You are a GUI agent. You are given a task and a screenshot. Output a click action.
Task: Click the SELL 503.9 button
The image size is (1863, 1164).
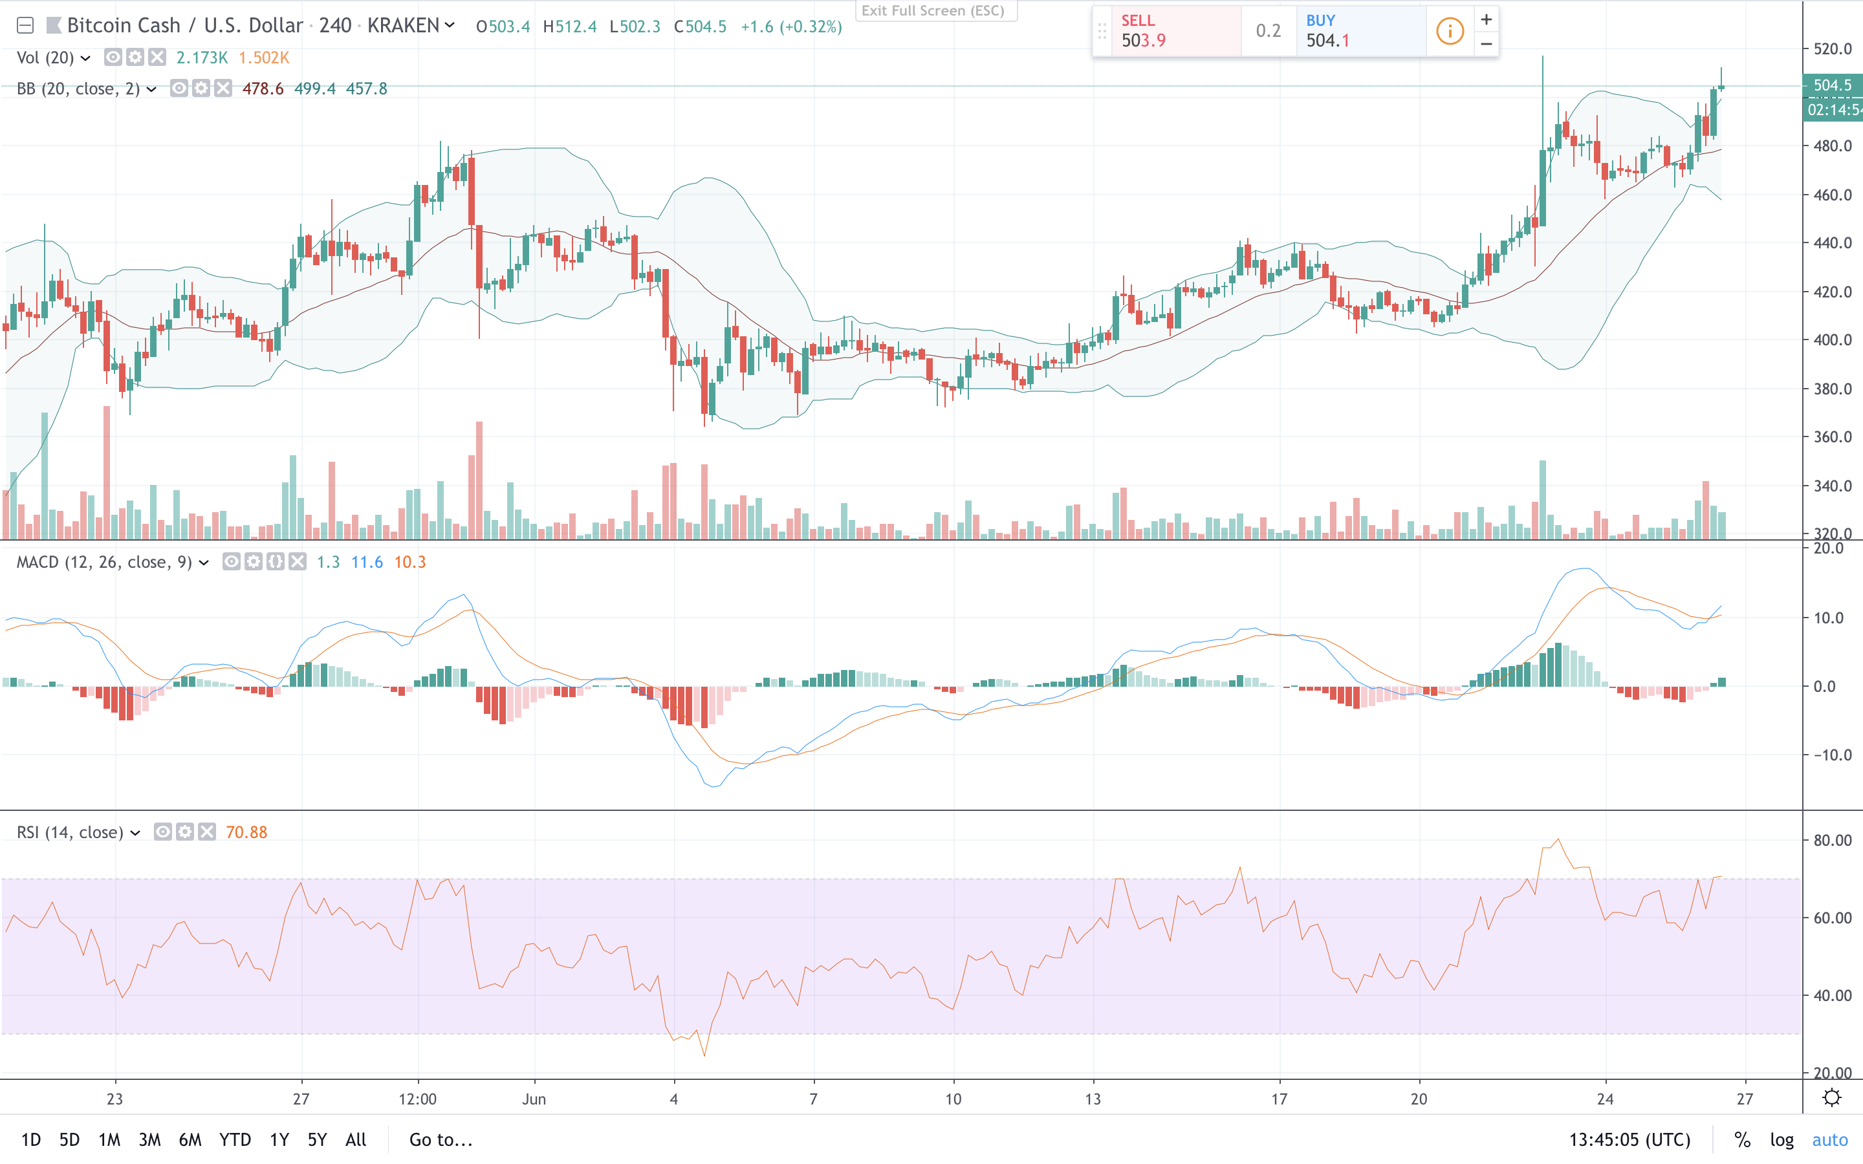pyautogui.click(x=1176, y=31)
